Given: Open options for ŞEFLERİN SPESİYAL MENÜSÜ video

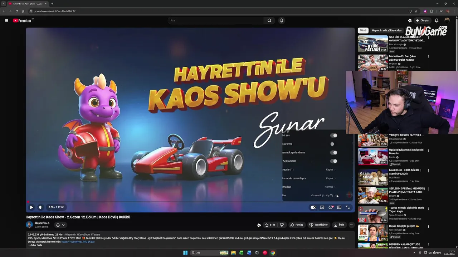Looking at the screenshot, I should [428, 189].
